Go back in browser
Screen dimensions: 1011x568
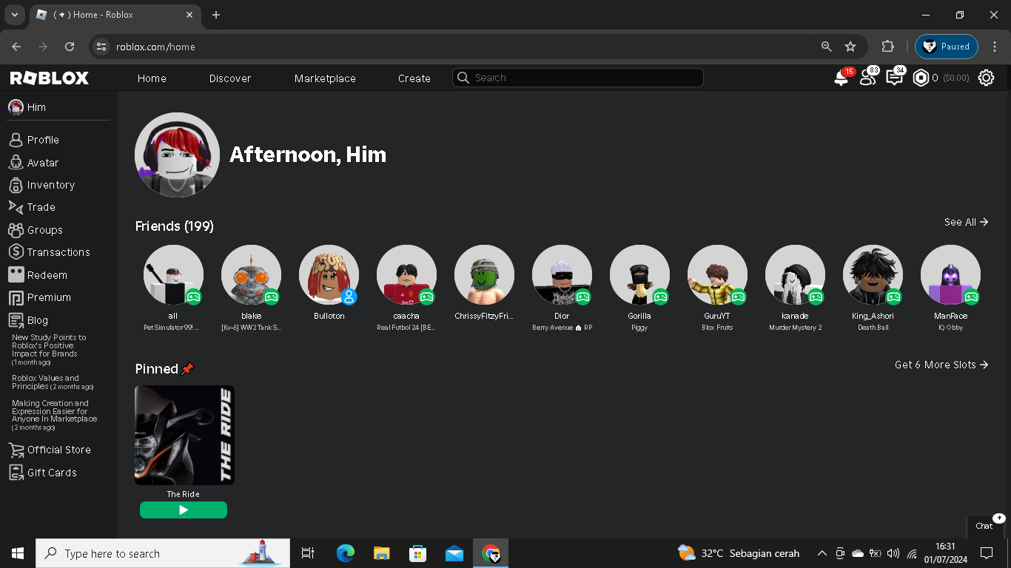click(x=16, y=47)
